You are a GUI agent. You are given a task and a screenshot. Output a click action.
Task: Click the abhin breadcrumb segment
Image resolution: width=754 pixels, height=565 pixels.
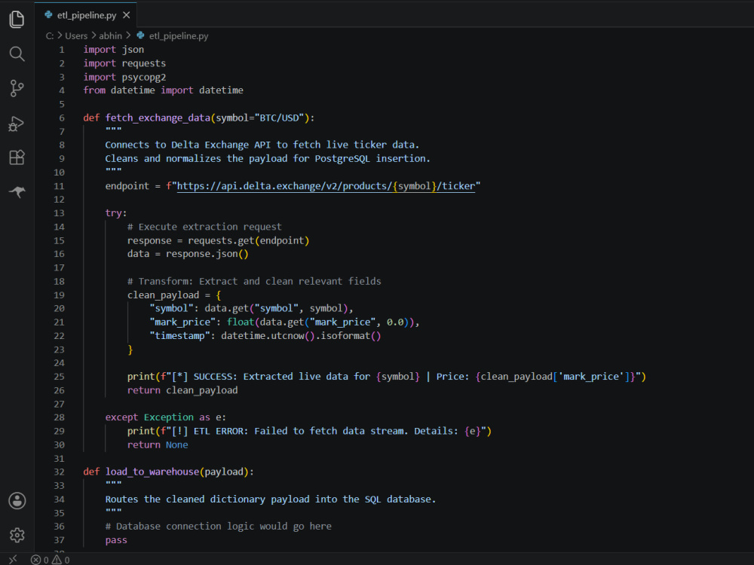tap(110, 36)
